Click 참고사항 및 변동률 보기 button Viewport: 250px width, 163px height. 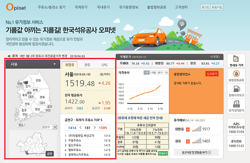pos(196,153)
